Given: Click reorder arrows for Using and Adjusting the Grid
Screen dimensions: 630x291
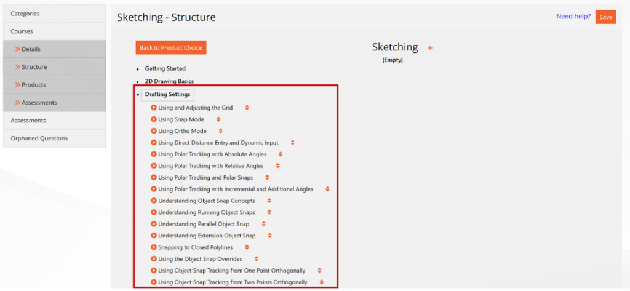Looking at the screenshot, I should (x=247, y=108).
